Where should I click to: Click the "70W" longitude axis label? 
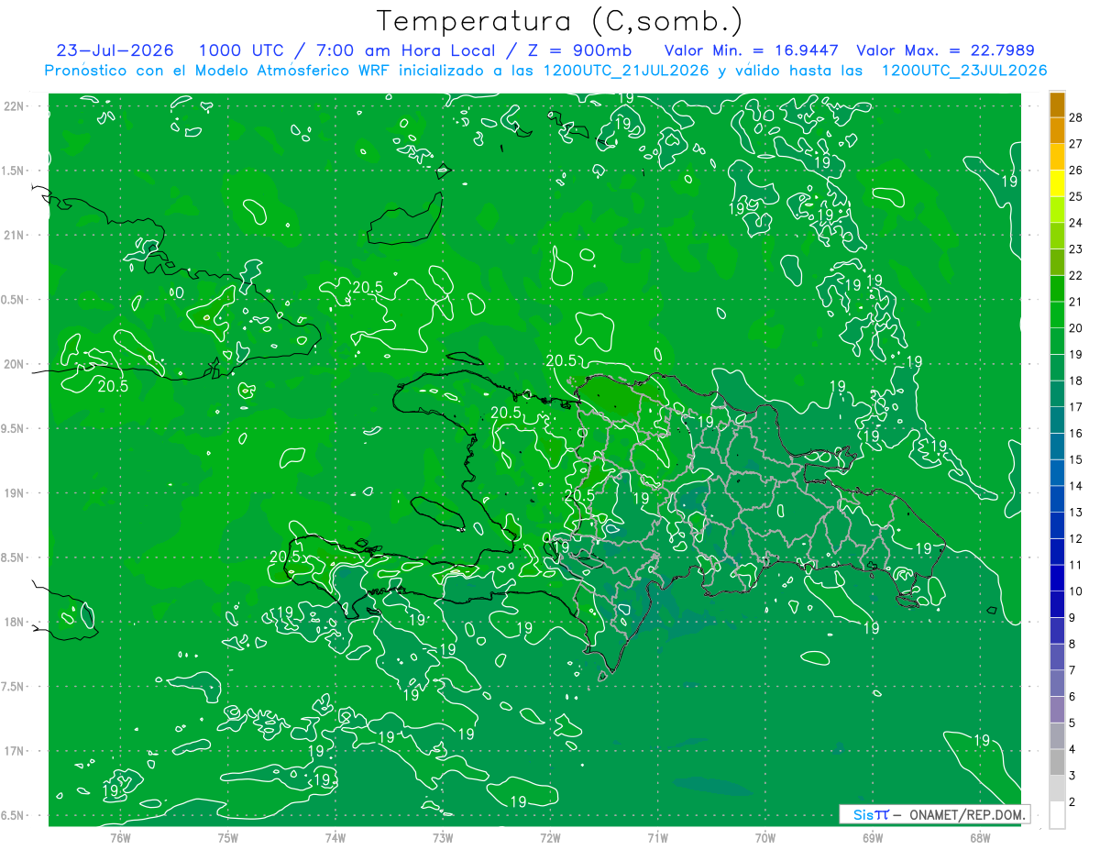[x=765, y=837]
